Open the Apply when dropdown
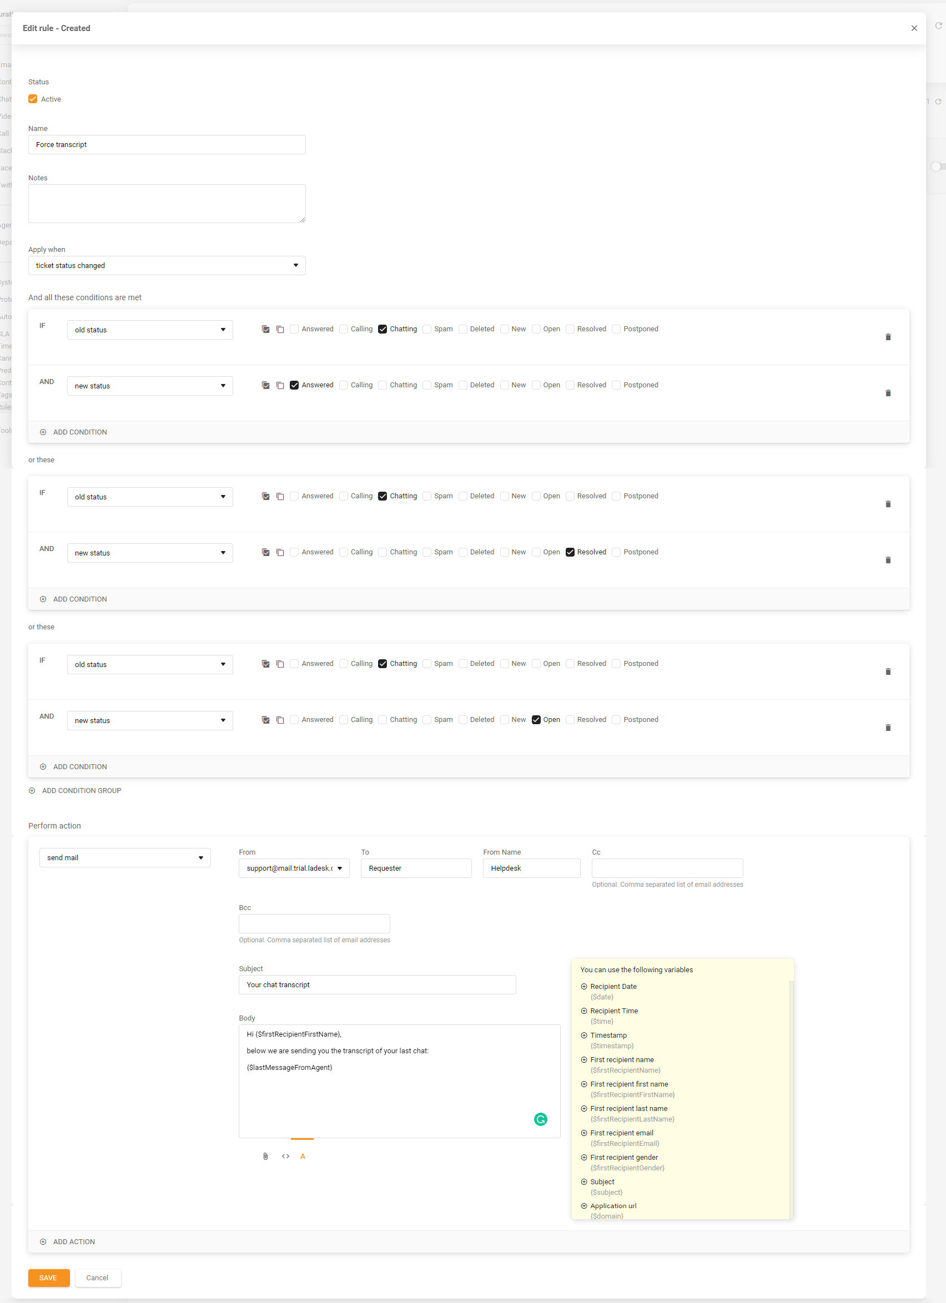Screen dimensions: 946x1303 (x=167, y=265)
